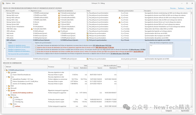Open the Options menu

pos(8,3)
